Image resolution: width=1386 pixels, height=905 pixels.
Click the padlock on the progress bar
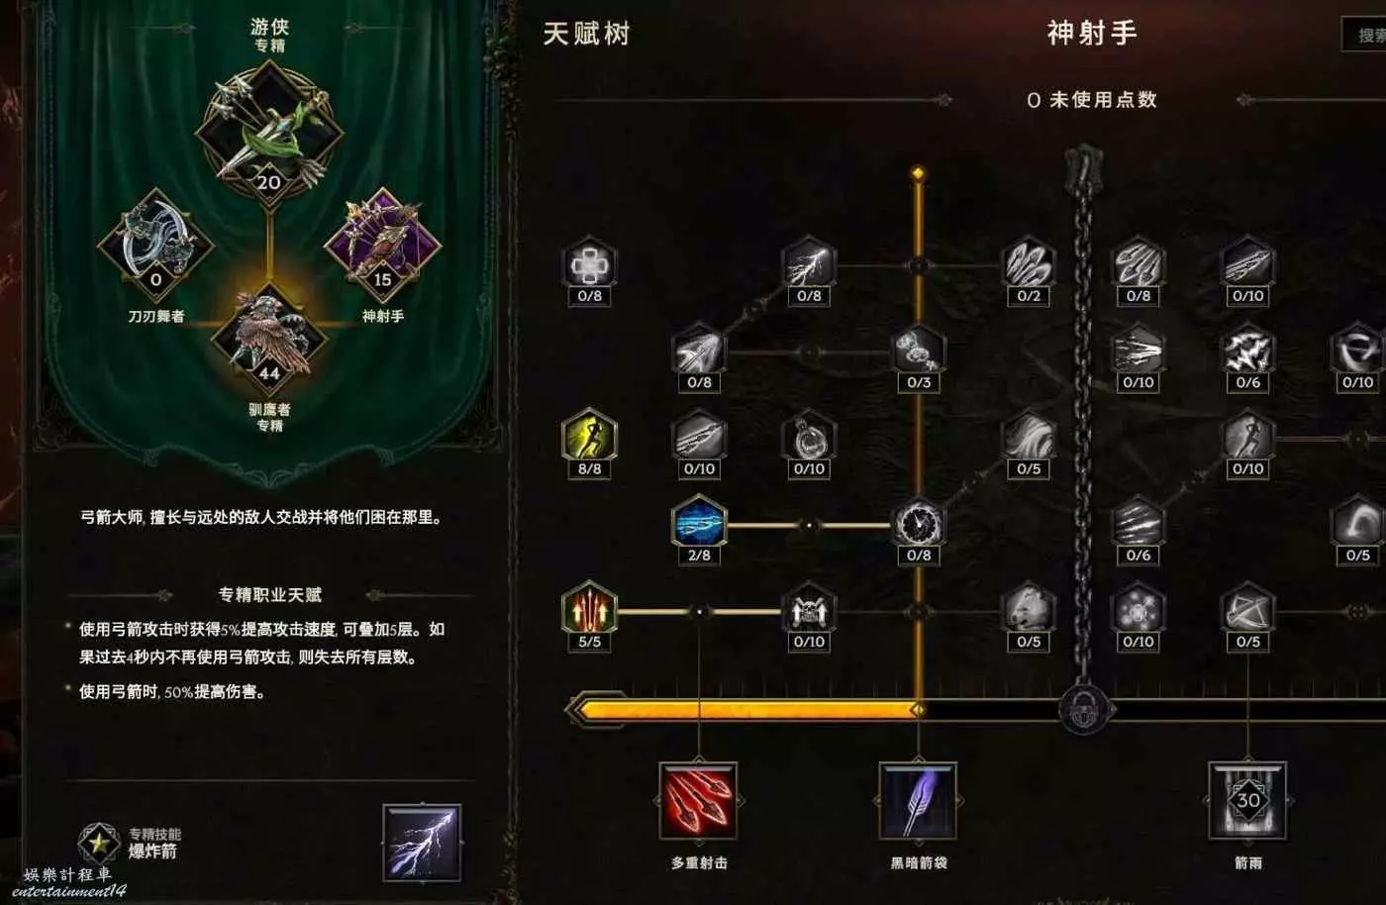pyautogui.click(x=1085, y=709)
